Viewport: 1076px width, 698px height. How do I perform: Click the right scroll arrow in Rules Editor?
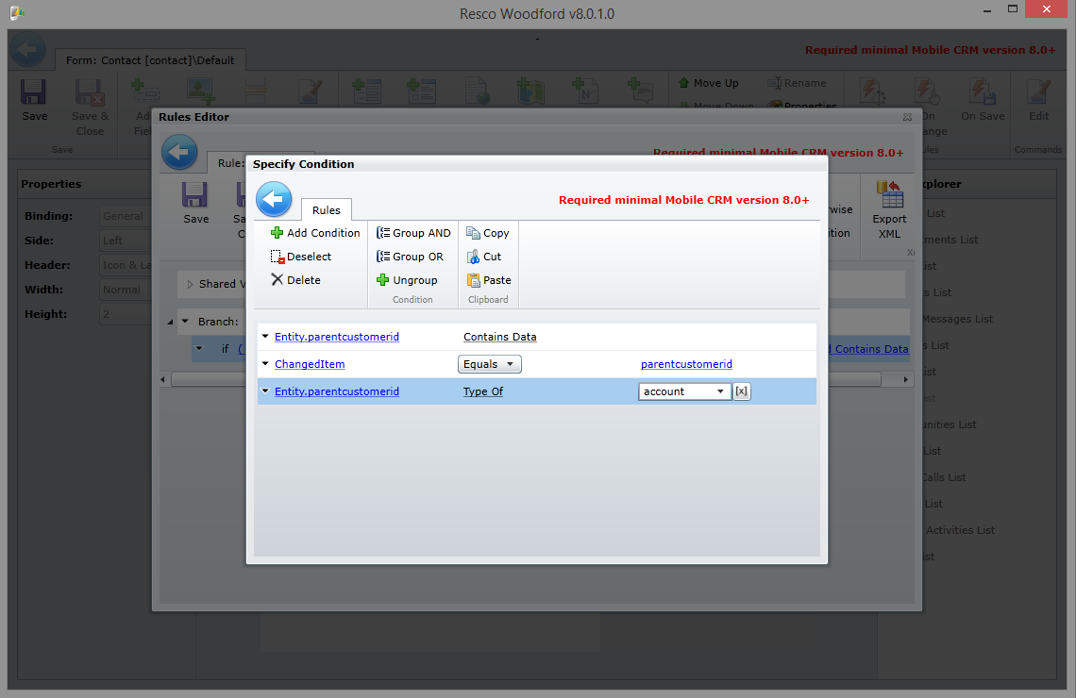click(906, 379)
